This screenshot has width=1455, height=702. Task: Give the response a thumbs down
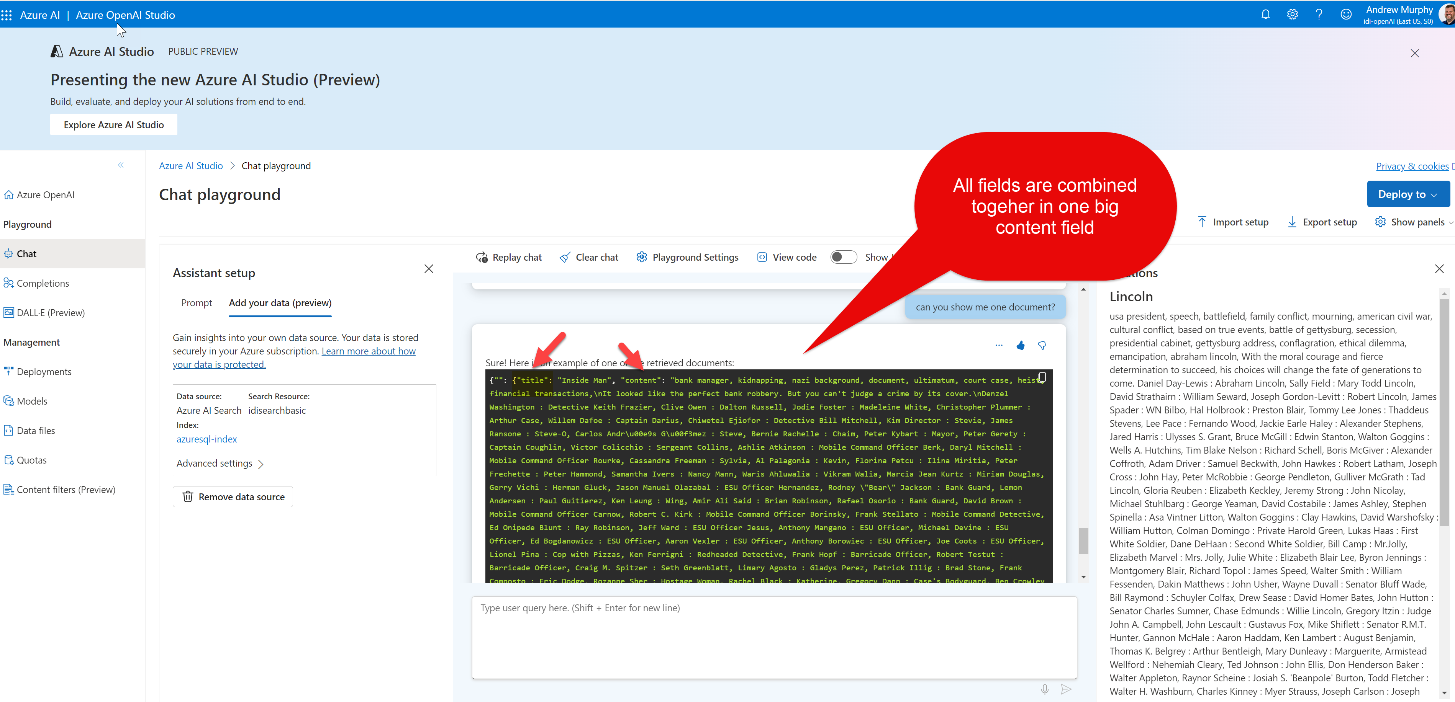tap(1042, 345)
